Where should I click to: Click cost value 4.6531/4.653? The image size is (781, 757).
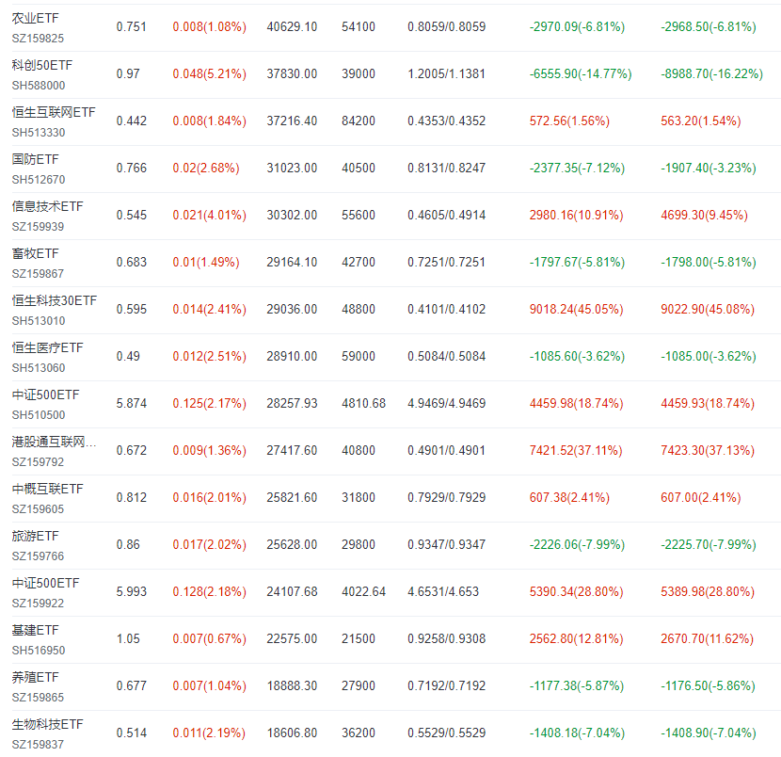coord(443,592)
